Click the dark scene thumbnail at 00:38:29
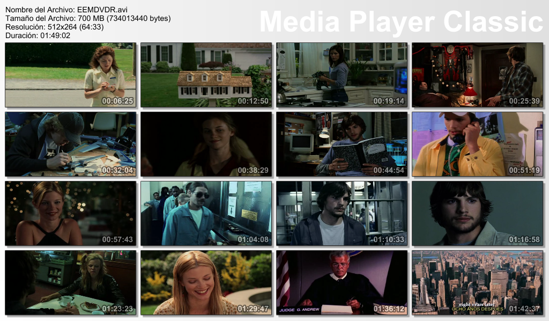 [206, 144]
